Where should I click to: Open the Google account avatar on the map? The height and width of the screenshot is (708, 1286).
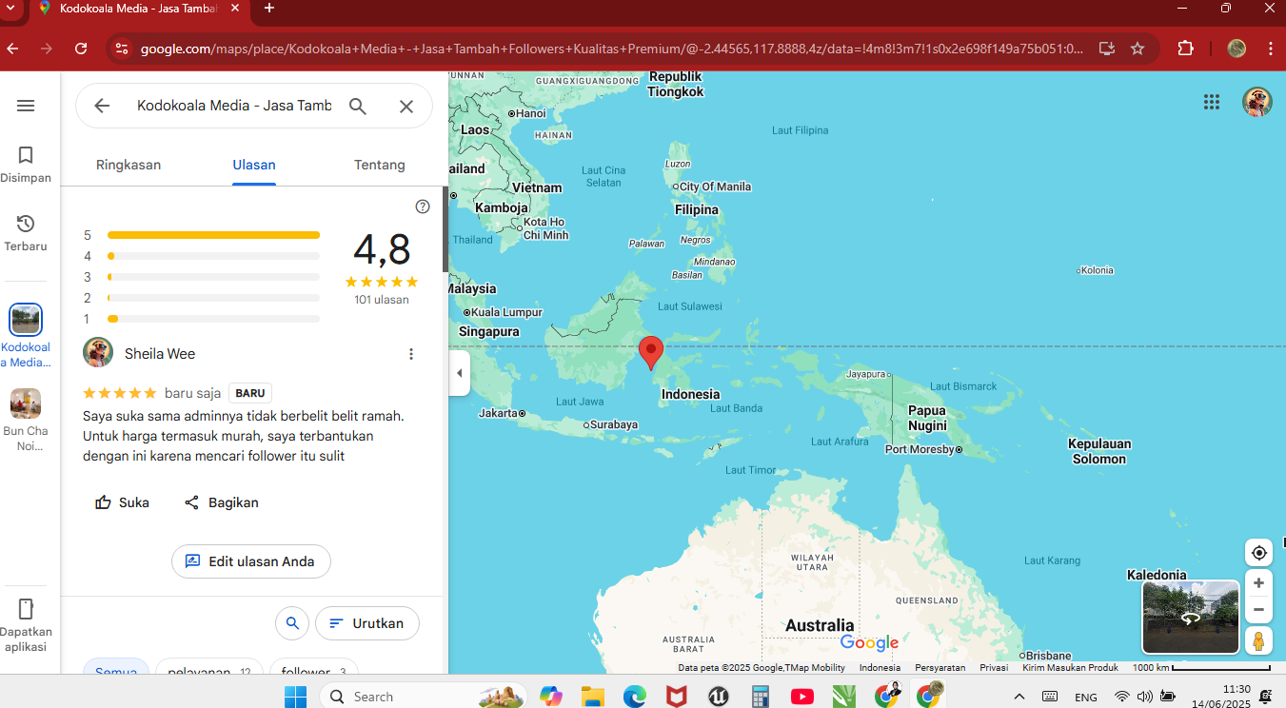pos(1257,102)
